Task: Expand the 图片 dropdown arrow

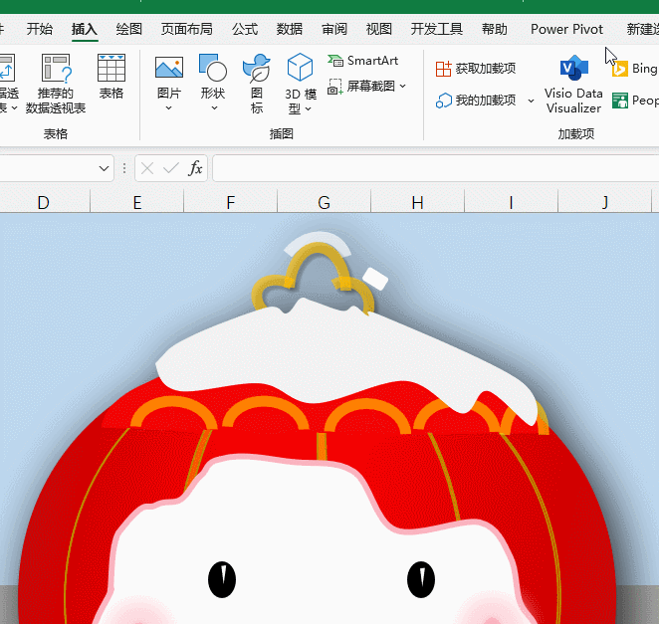Action: [x=169, y=108]
